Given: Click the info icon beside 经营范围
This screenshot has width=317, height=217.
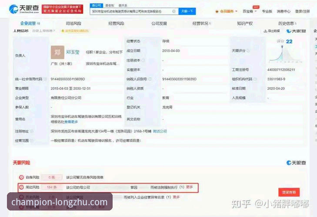Looking at the screenshot, I should click(32, 141).
